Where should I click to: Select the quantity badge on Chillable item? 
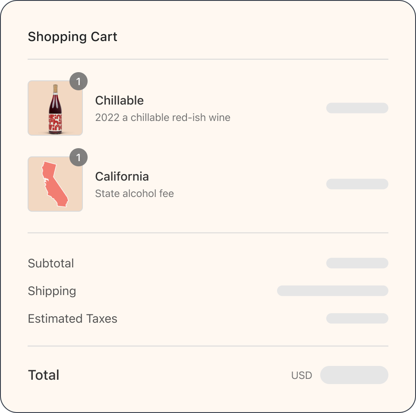[79, 81]
